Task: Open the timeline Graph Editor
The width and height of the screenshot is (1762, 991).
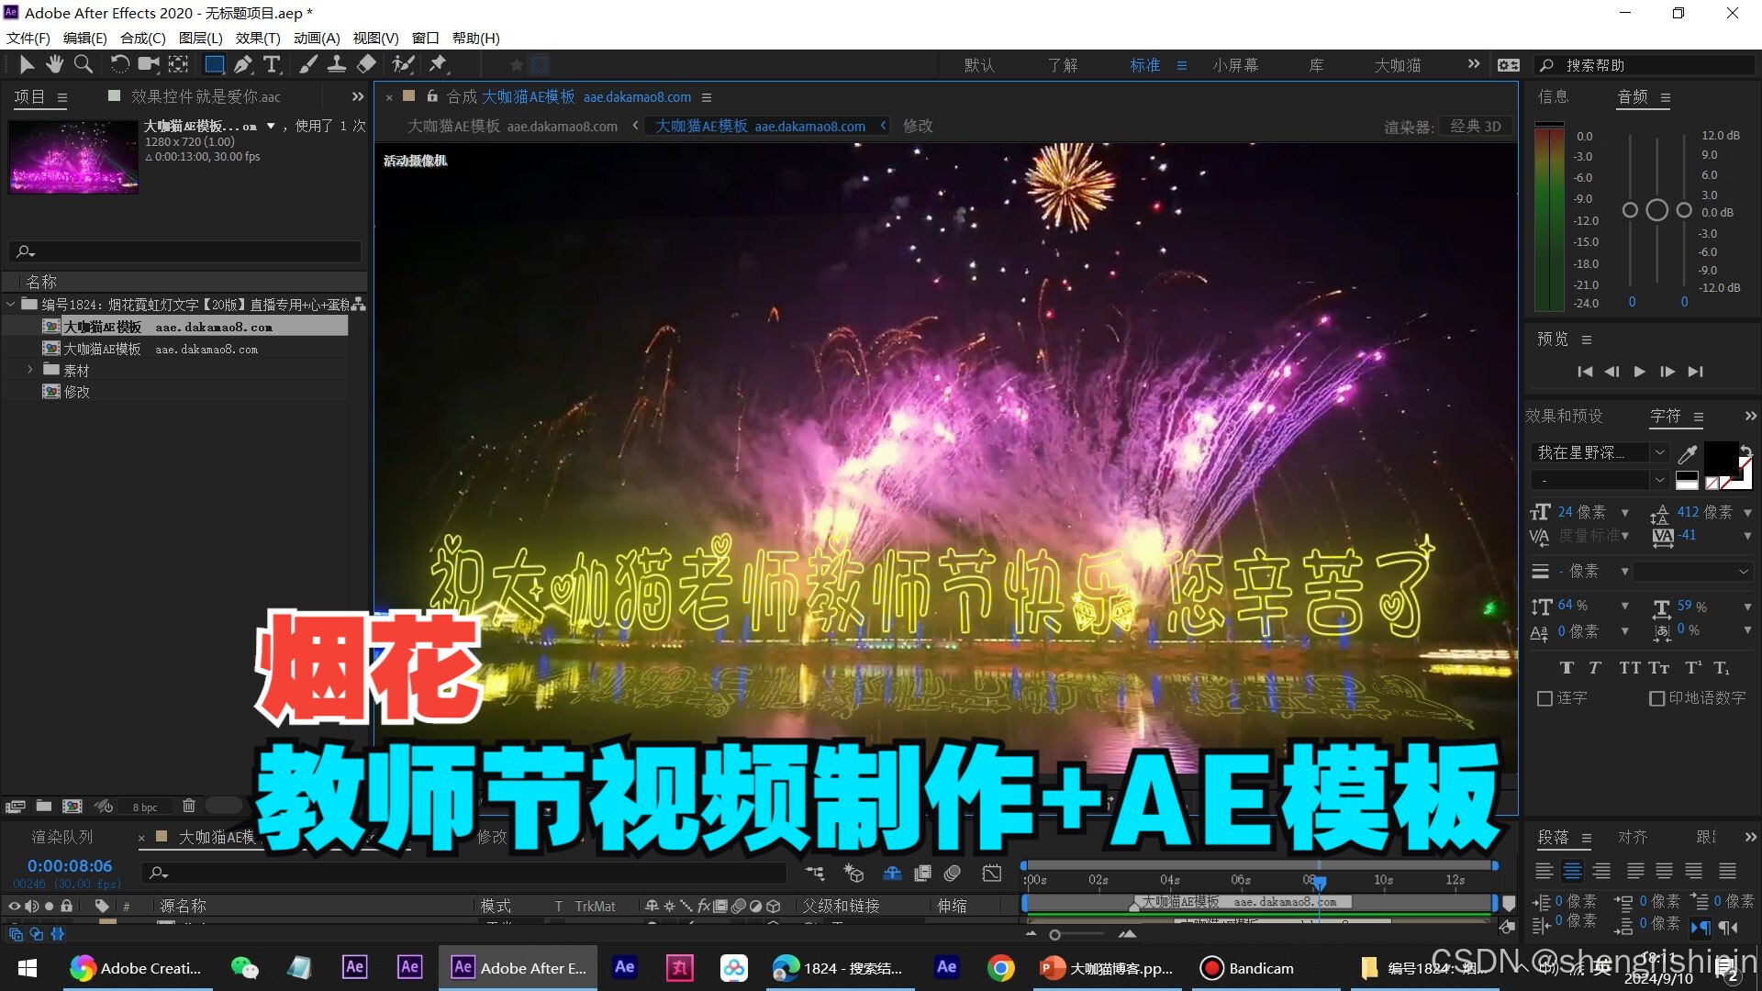Action: pyautogui.click(x=992, y=873)
